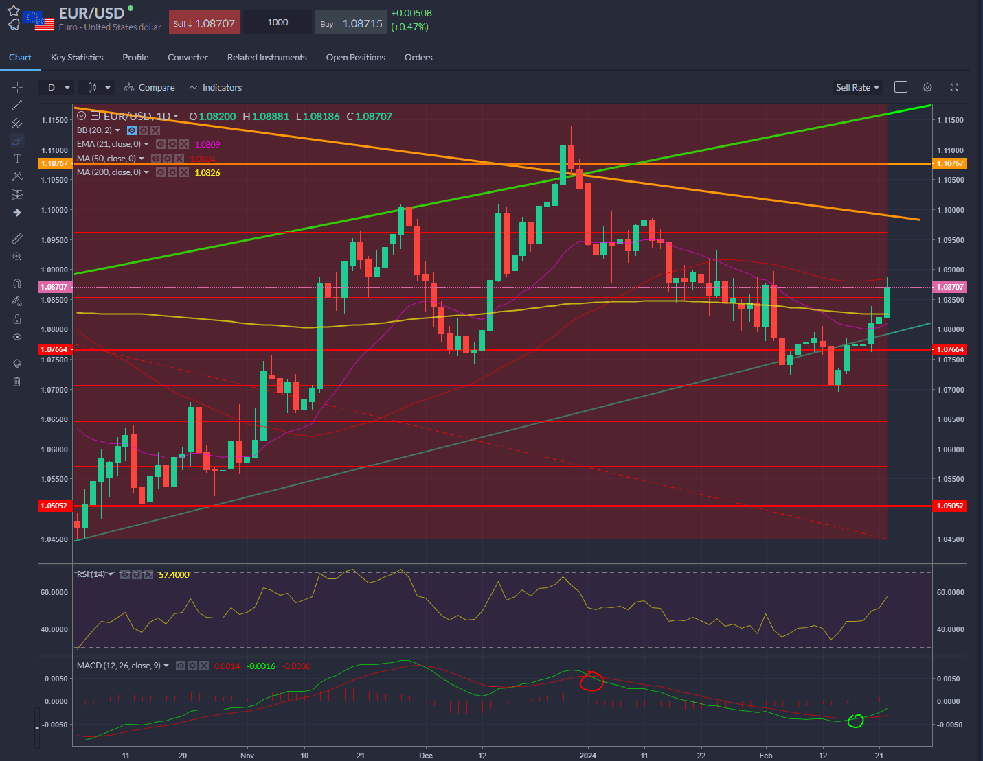The width and height of the screenshot is (983, 761).
Task: Toggle the lock all drawings padlock
Action: tap(17, 319)
